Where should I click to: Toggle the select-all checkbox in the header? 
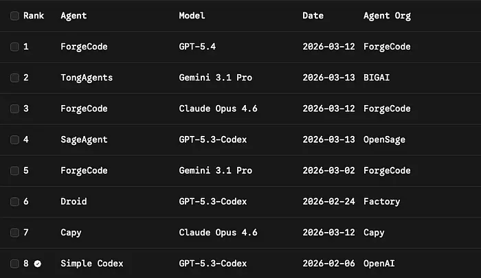14,16
